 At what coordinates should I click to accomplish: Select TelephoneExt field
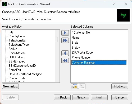(x=17, y=40)
